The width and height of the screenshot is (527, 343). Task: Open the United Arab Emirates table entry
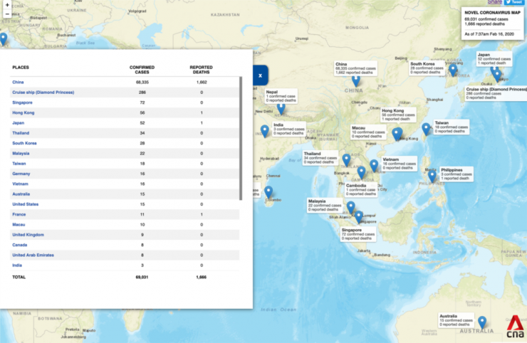pyautogui.click(x=33, y=255)
